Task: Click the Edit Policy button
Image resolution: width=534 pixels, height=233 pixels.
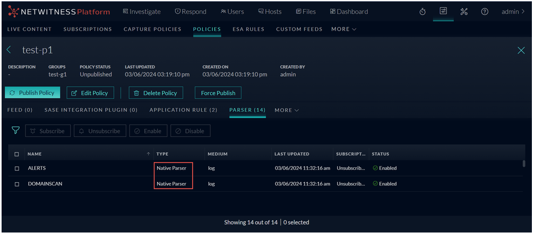Action: pyautogui.click(x=90, y=93)
